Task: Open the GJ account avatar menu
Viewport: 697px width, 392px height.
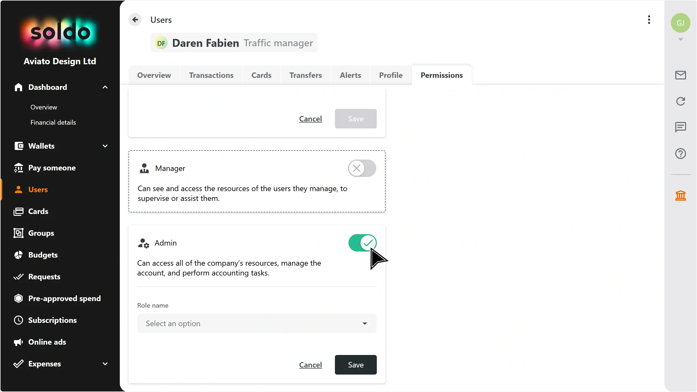Action: (x=680, y=23)
